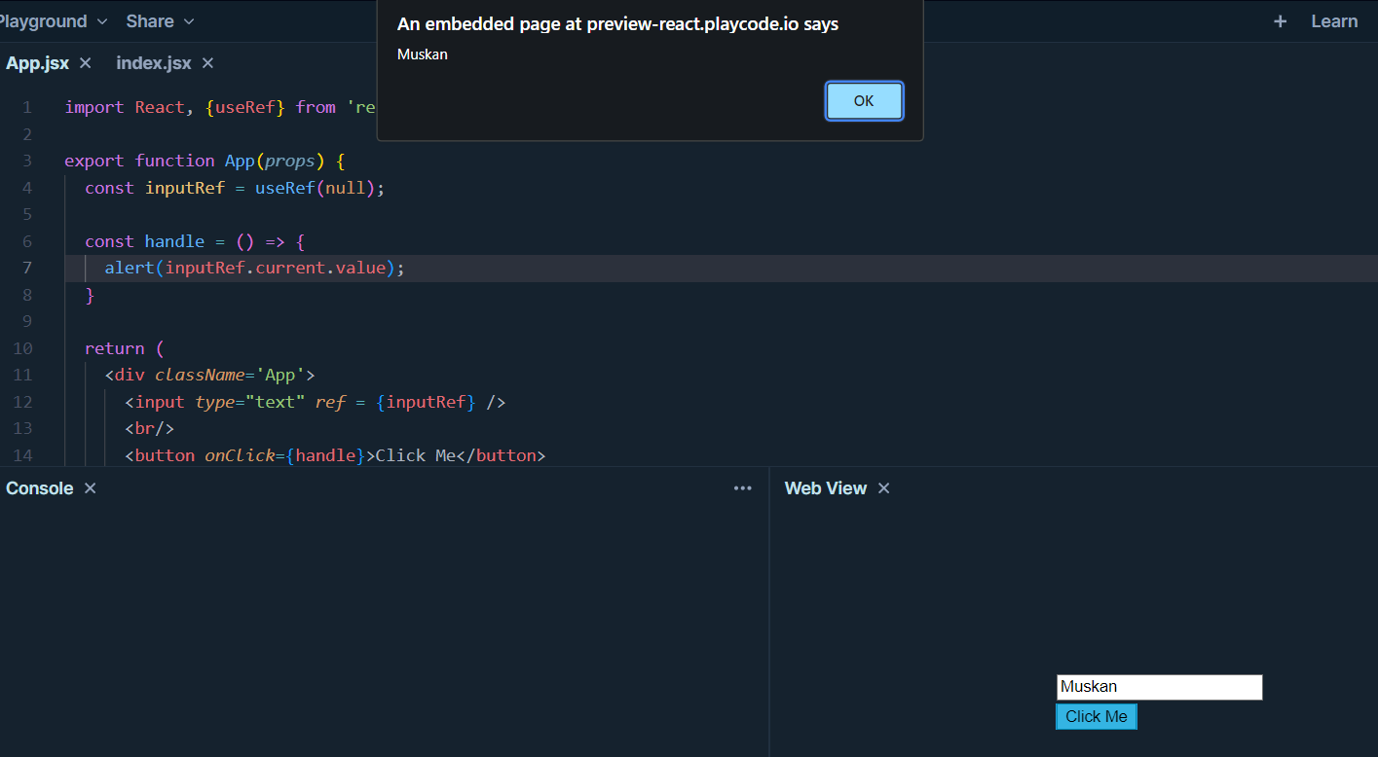Click the button onClick code on line 14

tap(334, 455)
